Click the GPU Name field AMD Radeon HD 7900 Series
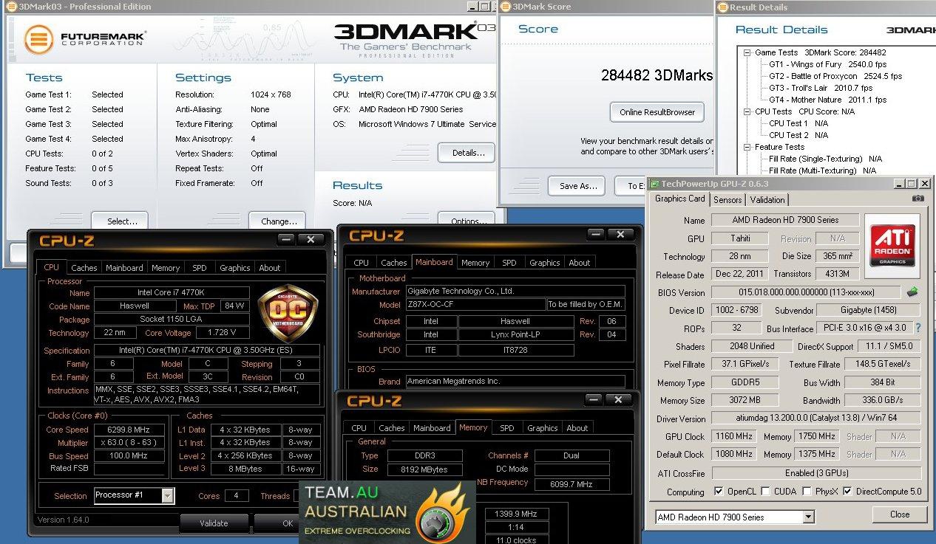936x544 pixels. pos(785,220)
